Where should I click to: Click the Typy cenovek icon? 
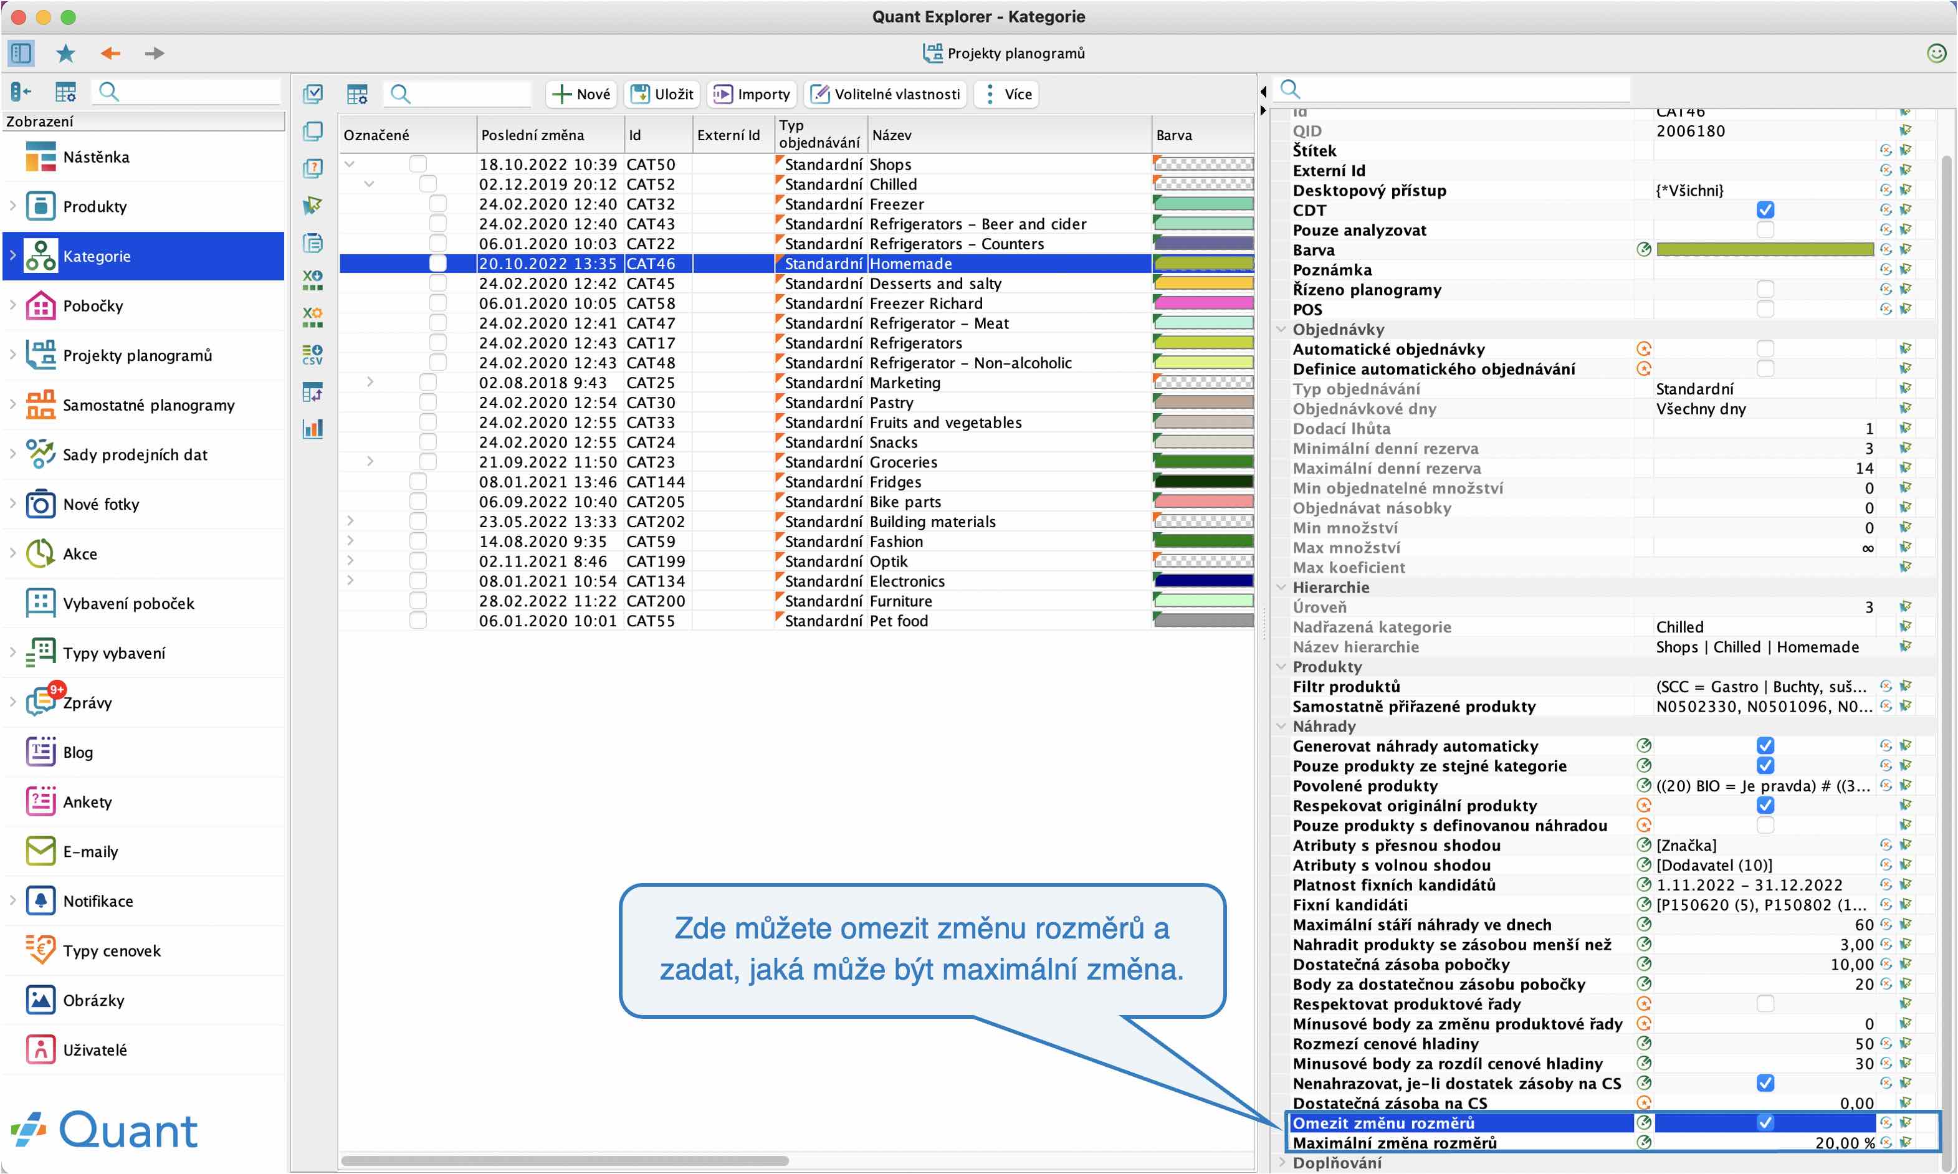click(x=41, y=950)
